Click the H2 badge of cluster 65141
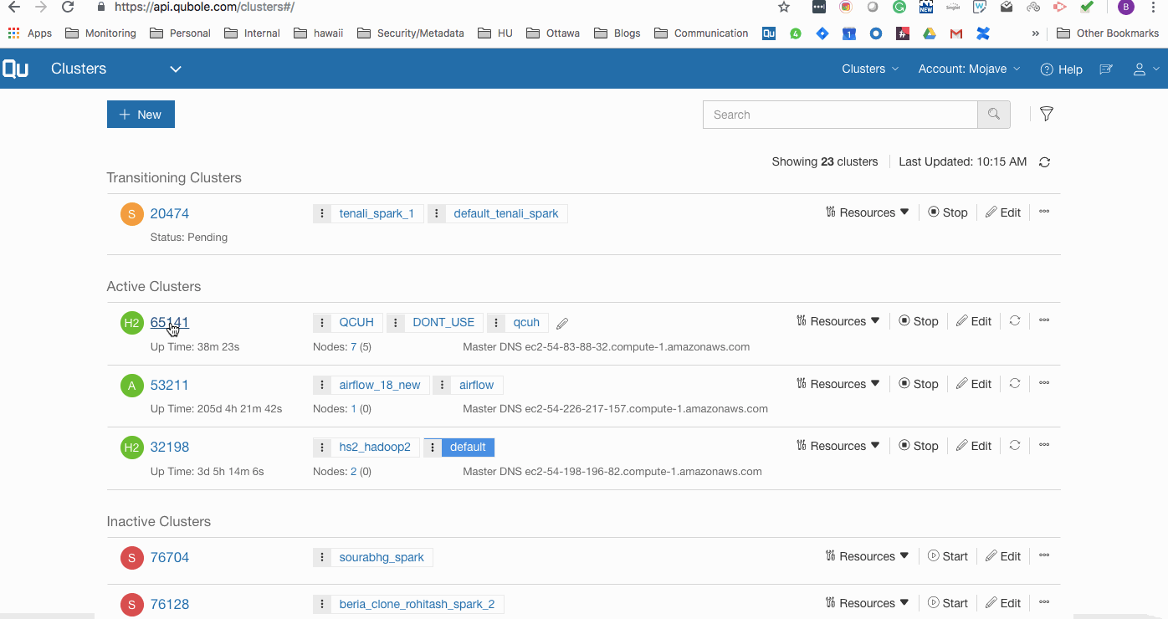Screen dimensions: 1168x619 pos(132,322)
